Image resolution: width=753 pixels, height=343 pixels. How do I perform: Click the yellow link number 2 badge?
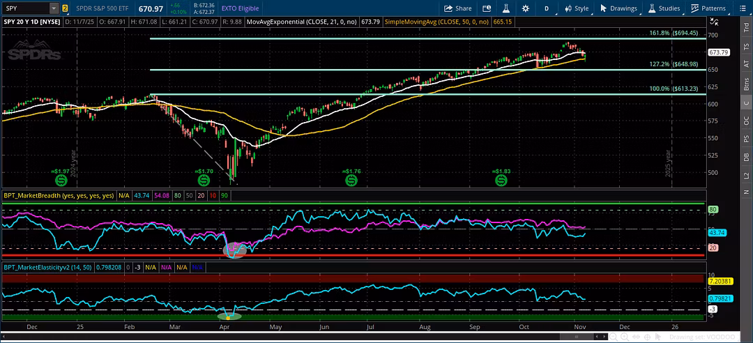tap(65, 8)
